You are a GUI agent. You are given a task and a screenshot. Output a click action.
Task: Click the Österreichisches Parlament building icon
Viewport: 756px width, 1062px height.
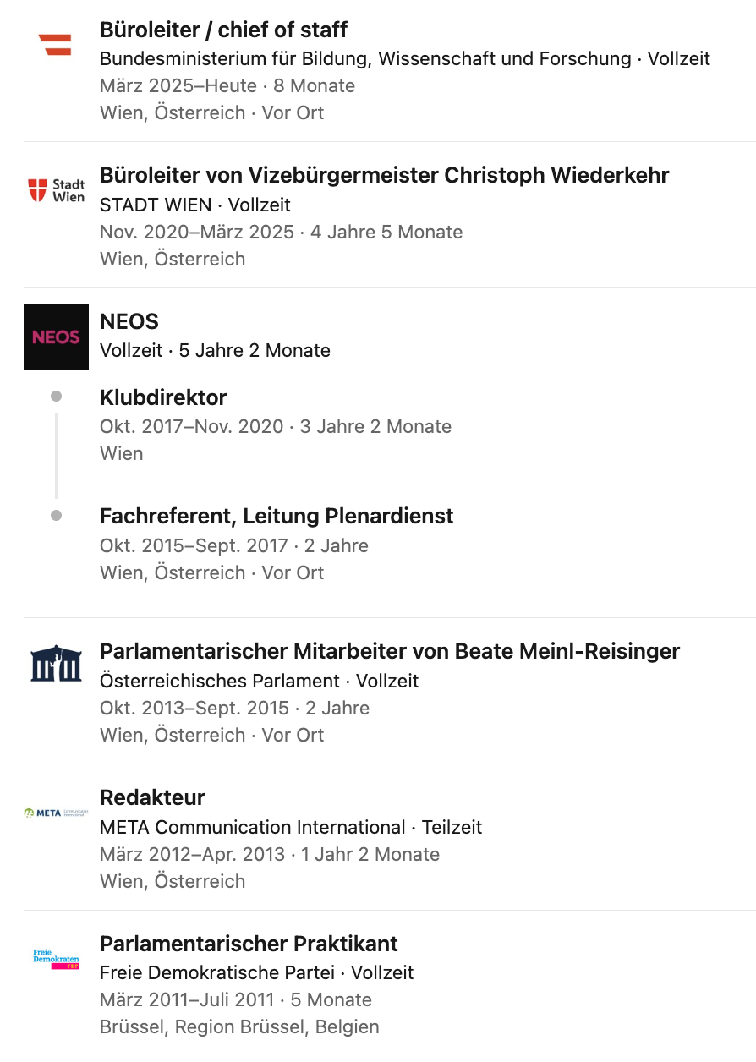click(x=56, y=663)
